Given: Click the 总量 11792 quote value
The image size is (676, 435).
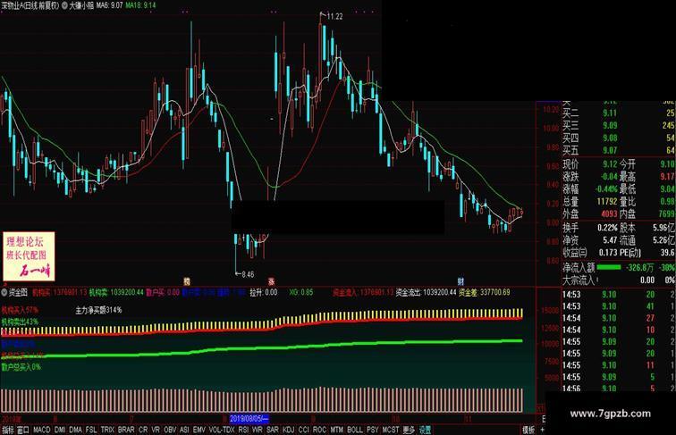Looking at the screenshot, I should (x=607, y=202).
